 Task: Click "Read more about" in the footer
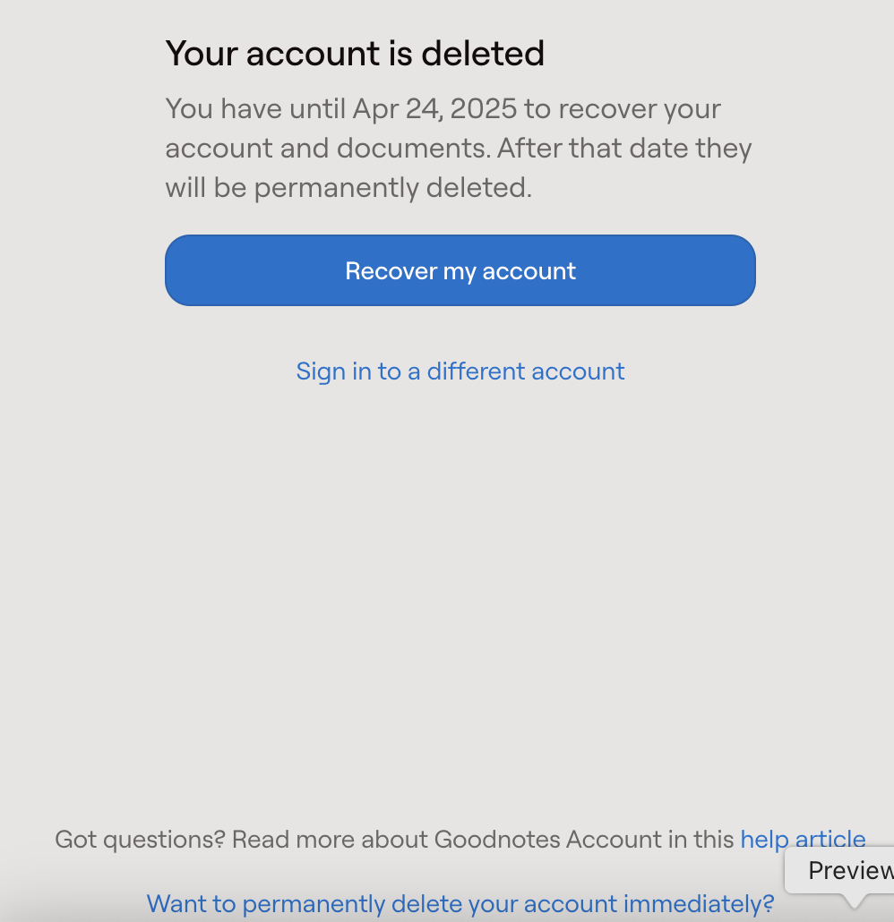point(330,840)
